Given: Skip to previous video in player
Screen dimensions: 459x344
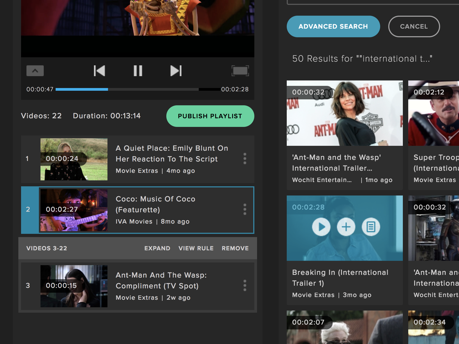Looking at the screenshot, I should click(99, 71).
